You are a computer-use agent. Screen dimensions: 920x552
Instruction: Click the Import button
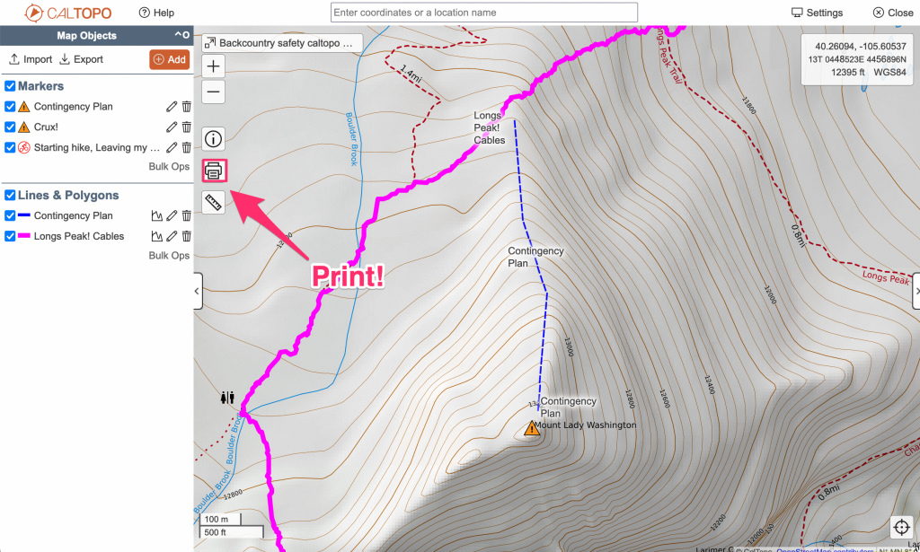31,59
